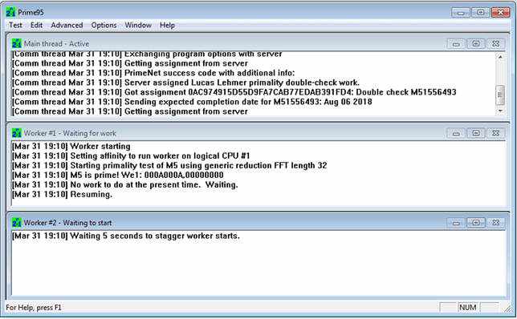
Task: Click the 'For Help, press F1' status text
Action: (x=34, y=308)
